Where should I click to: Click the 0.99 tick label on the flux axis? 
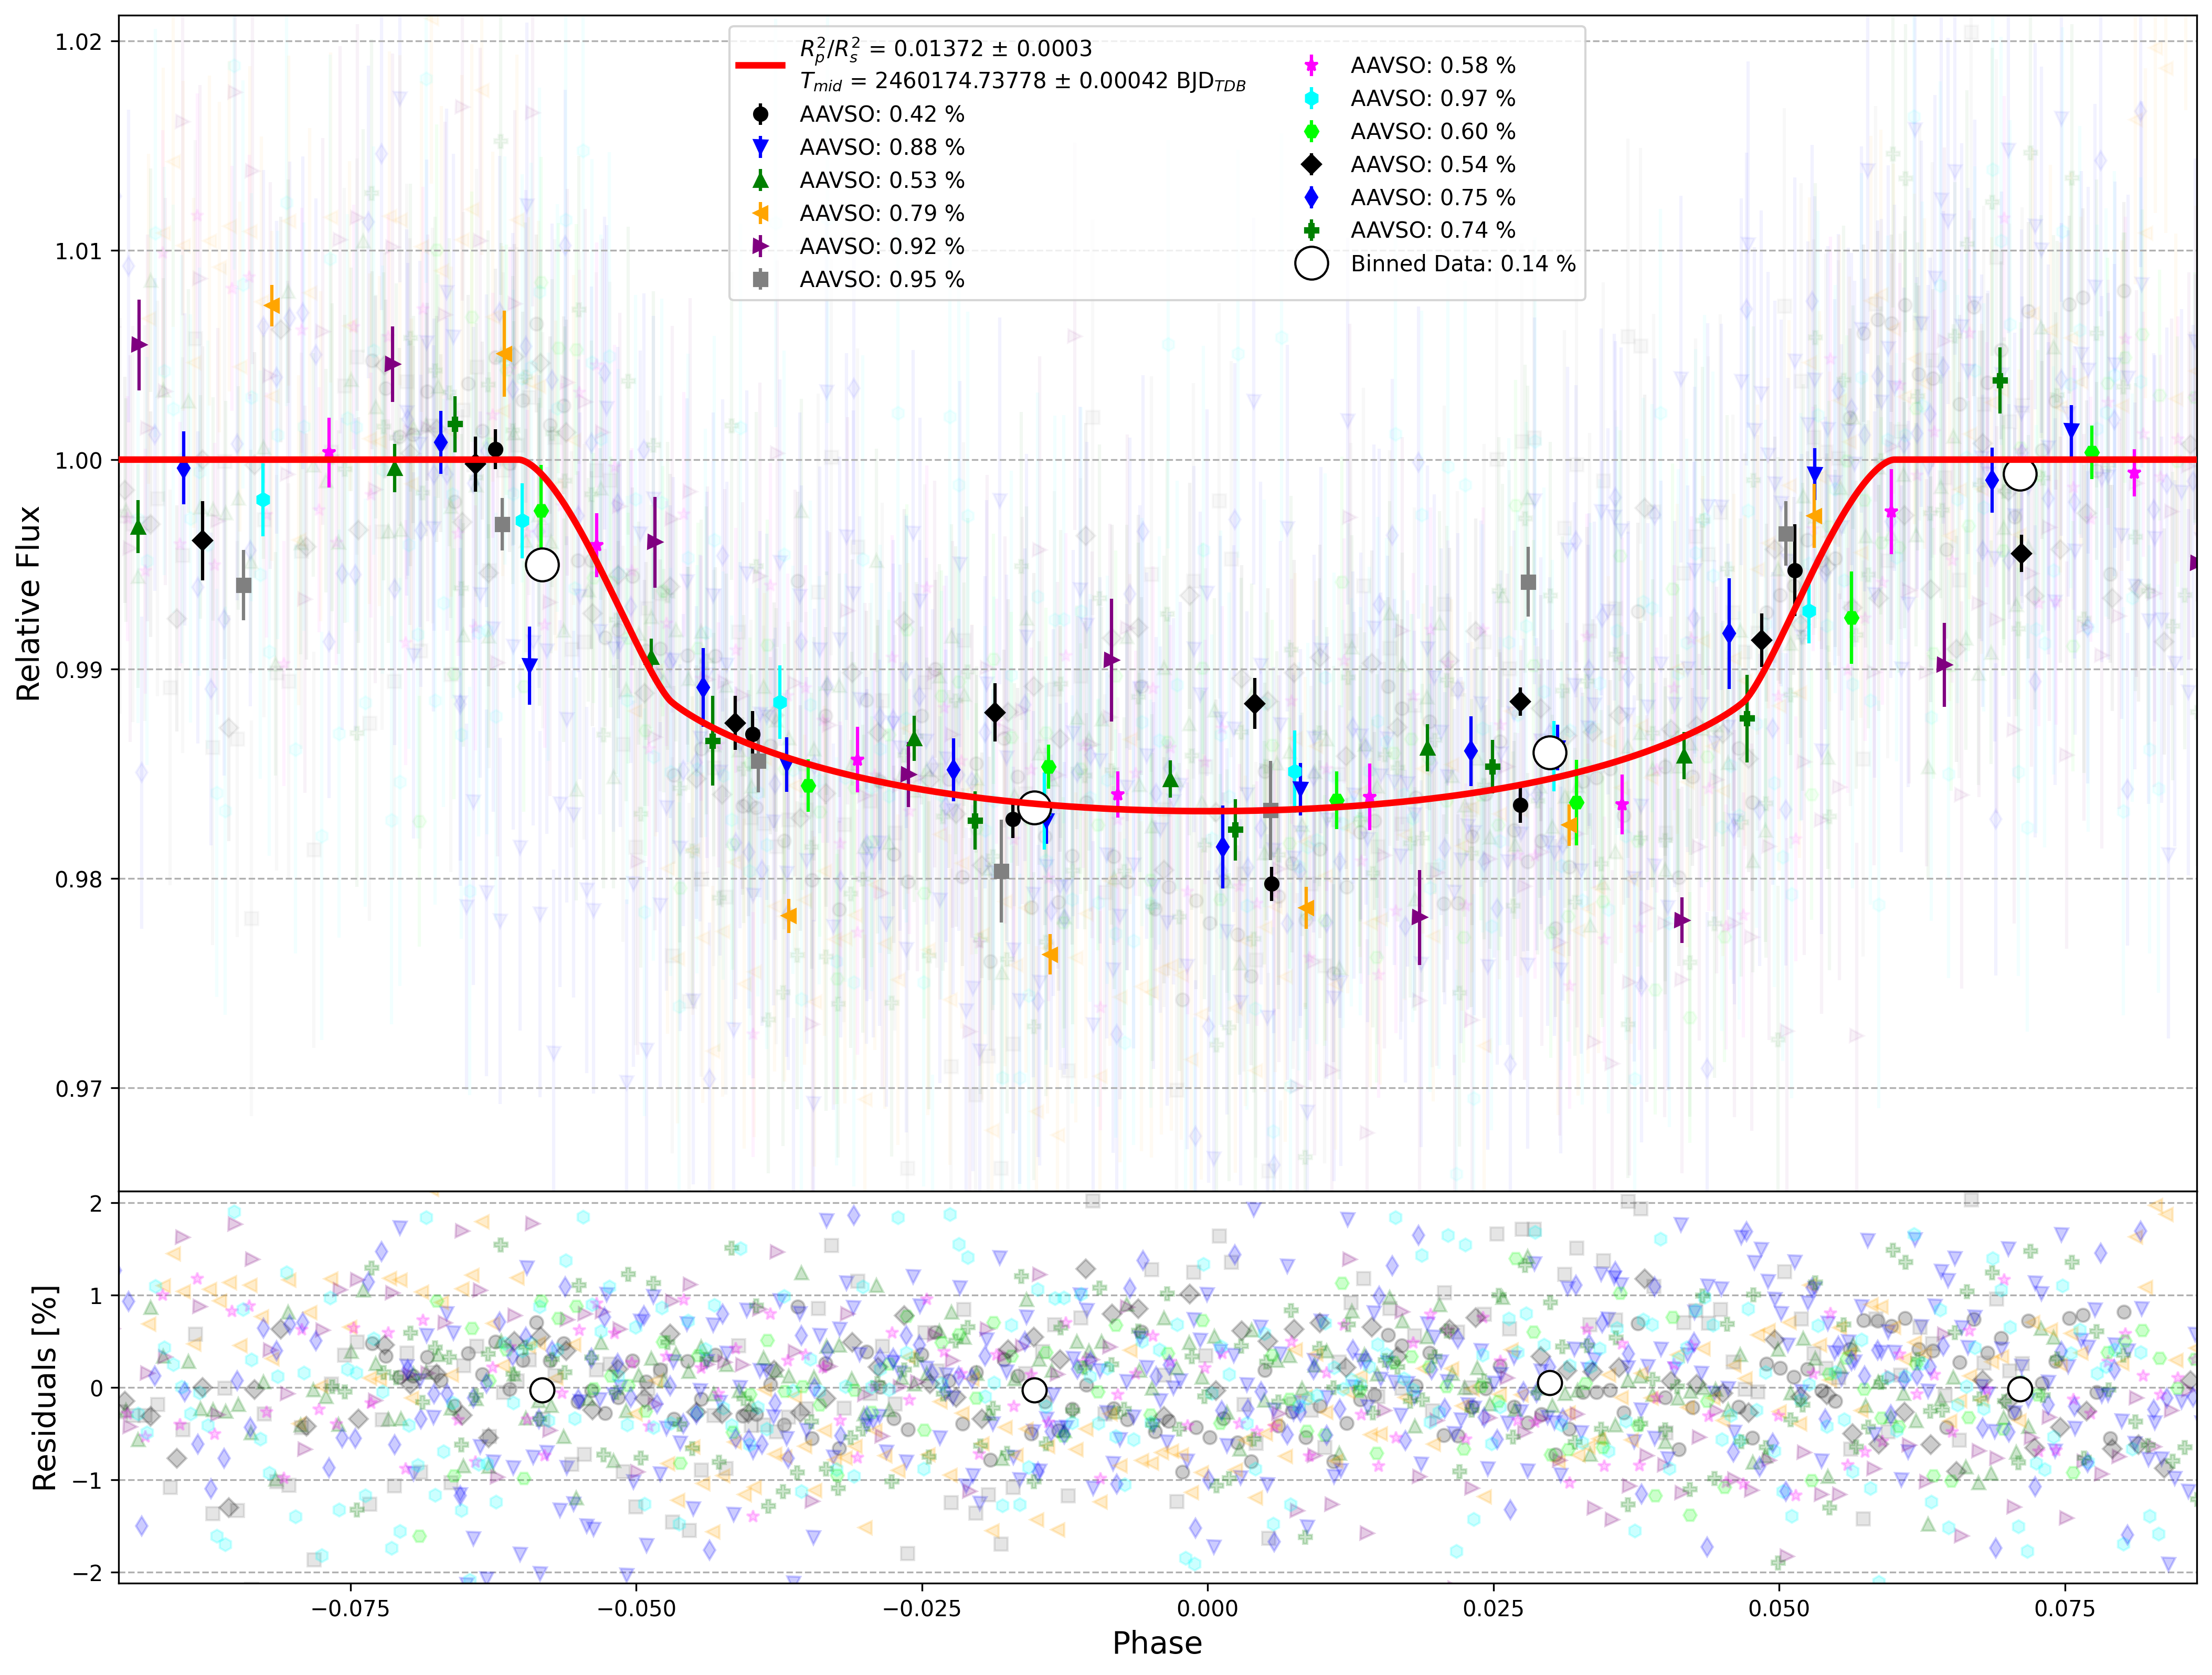click(x=79, y=670)
